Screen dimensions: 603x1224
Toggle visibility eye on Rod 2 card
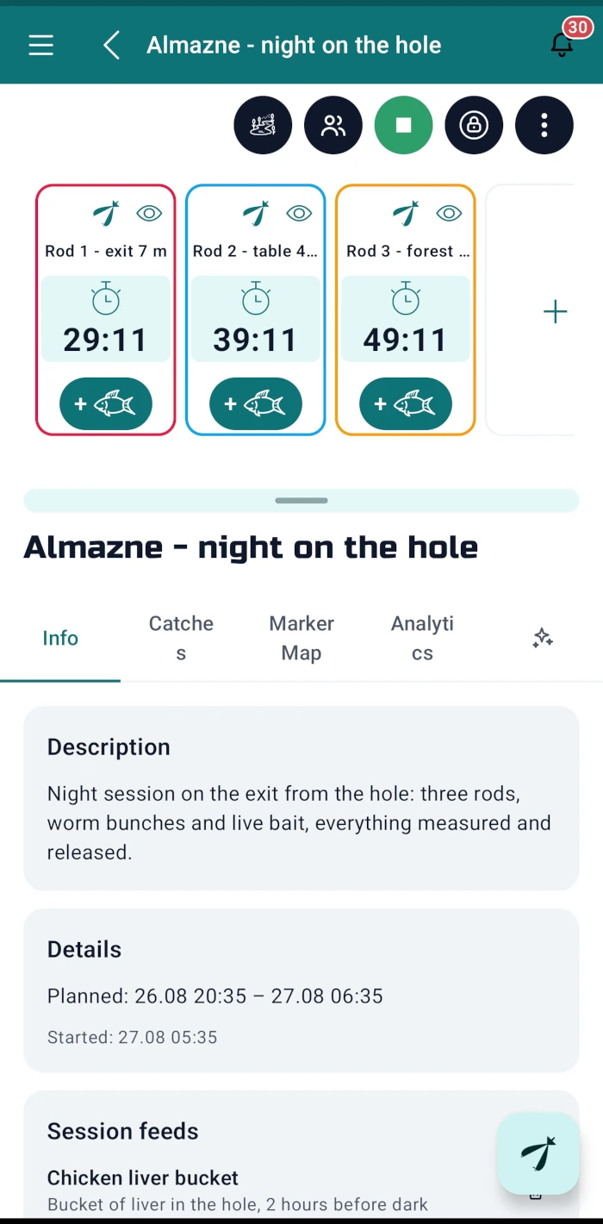point(299,214)
